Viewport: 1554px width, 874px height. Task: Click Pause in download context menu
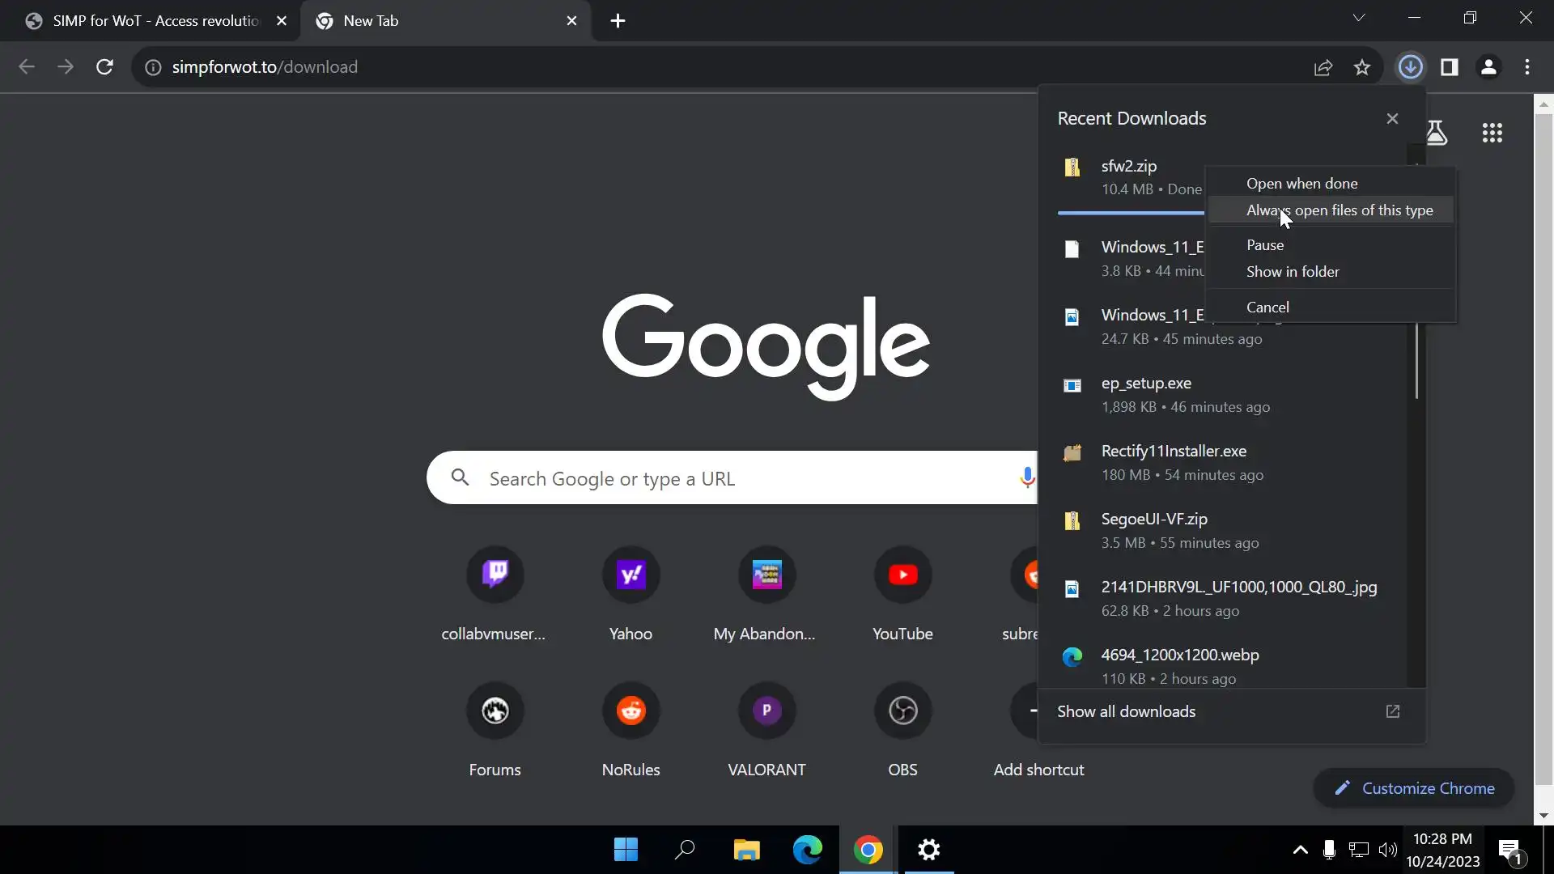coord(1264,245)
